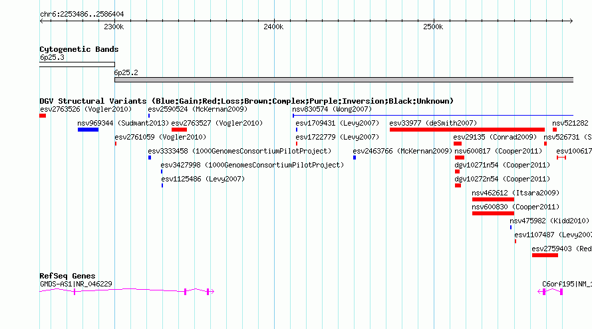Viewport: 592px width, 329px height.
Task: Select red bar under nsv600830
Action: click(x=493, y=213)
